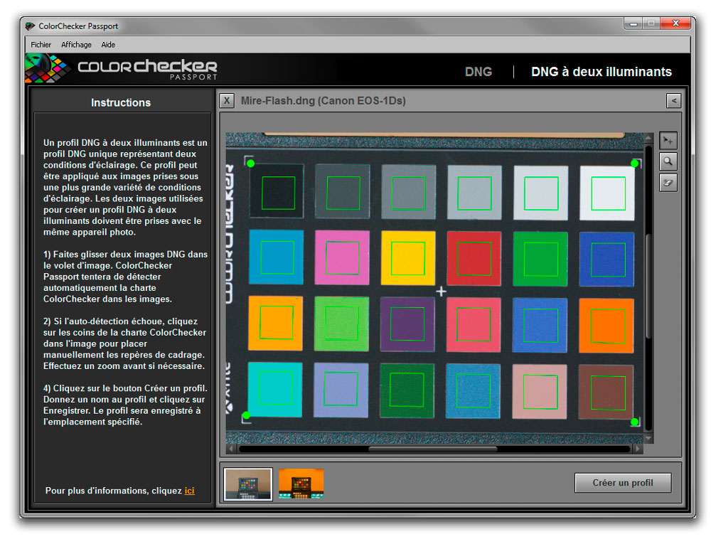The height and width of the screenshot is (539, 711).
Task: Click the ColorChecker Passport title bar icon
Action: (30, 26)
